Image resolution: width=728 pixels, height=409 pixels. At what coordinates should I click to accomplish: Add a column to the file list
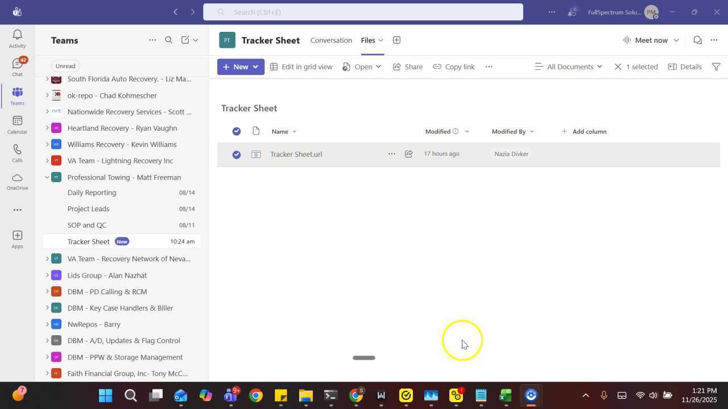(x=584, y=132)
